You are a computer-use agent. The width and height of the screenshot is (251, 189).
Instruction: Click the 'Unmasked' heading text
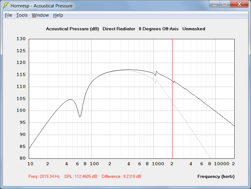click(x=194, y=29)
